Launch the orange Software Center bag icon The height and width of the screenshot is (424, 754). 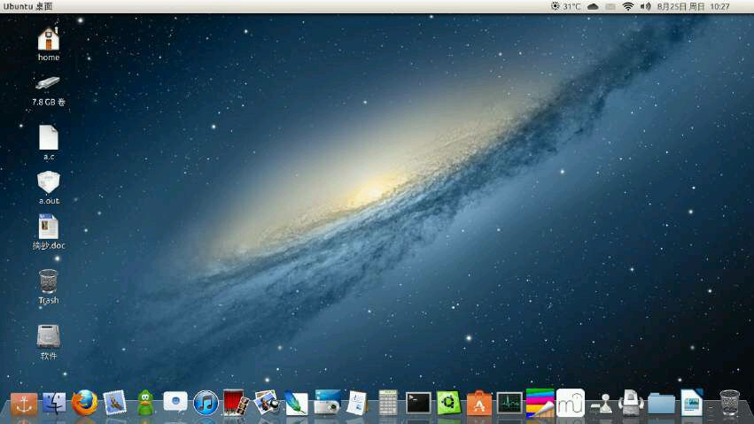pos(479,404)
